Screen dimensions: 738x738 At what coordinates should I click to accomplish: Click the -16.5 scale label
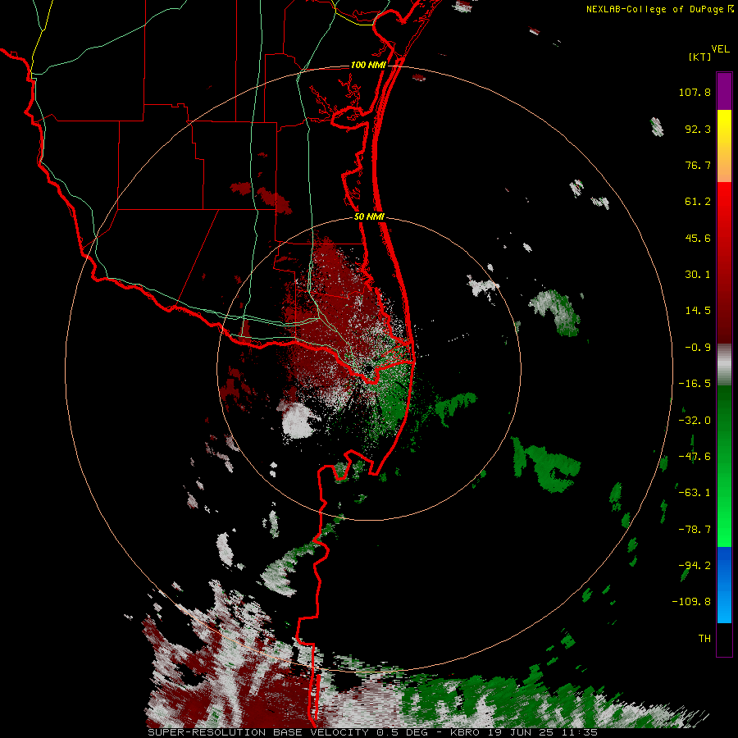point(695,384)
